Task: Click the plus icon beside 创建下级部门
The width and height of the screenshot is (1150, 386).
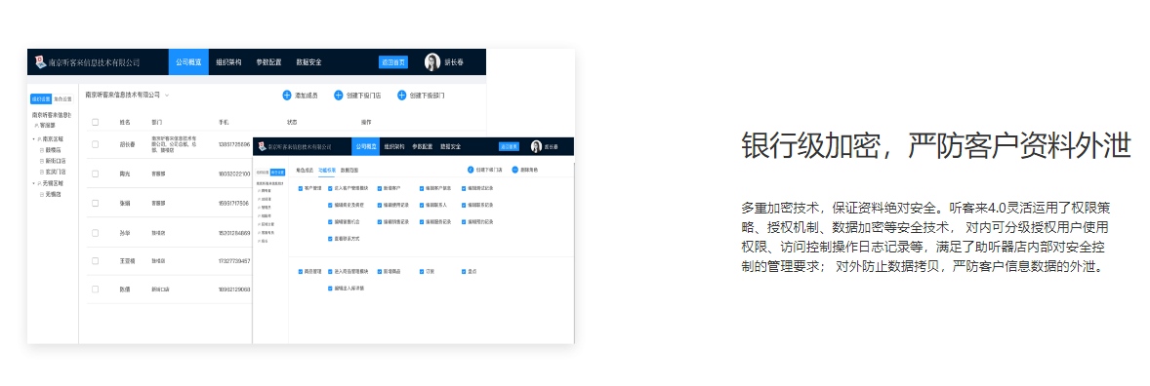Action: pyautogui.click(x=402, y=96)
